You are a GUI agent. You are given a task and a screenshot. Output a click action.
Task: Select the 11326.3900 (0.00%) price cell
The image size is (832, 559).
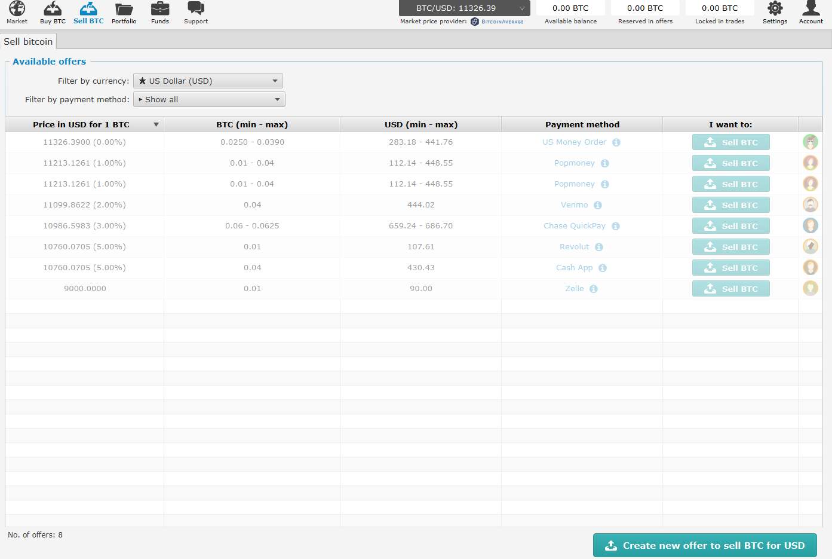point(84,142)
